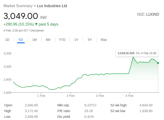Open the 5Y chart range
This screenshot has width=164, height=120.
90,40
